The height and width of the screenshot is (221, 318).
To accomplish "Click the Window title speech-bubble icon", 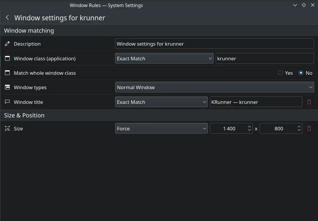I will click(x=7, y=102).
